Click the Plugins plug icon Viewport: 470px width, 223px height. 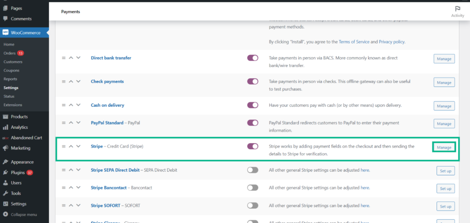(x=6, y=173)
